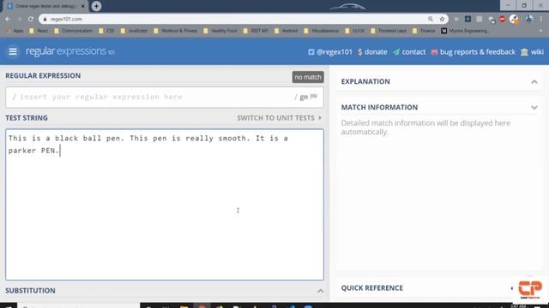The height and width of the screenshot is (308, 549).
Task: Open Chrome's three-dot menu
Action: (x=541, y=19)
